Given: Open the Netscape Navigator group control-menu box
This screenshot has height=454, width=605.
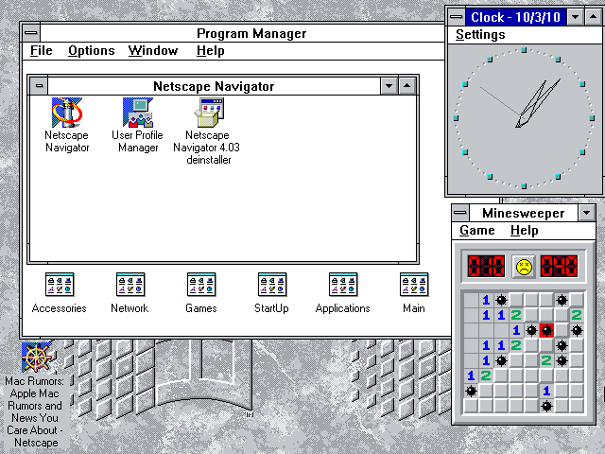Looking at the screenshot, I should (39, 86).
